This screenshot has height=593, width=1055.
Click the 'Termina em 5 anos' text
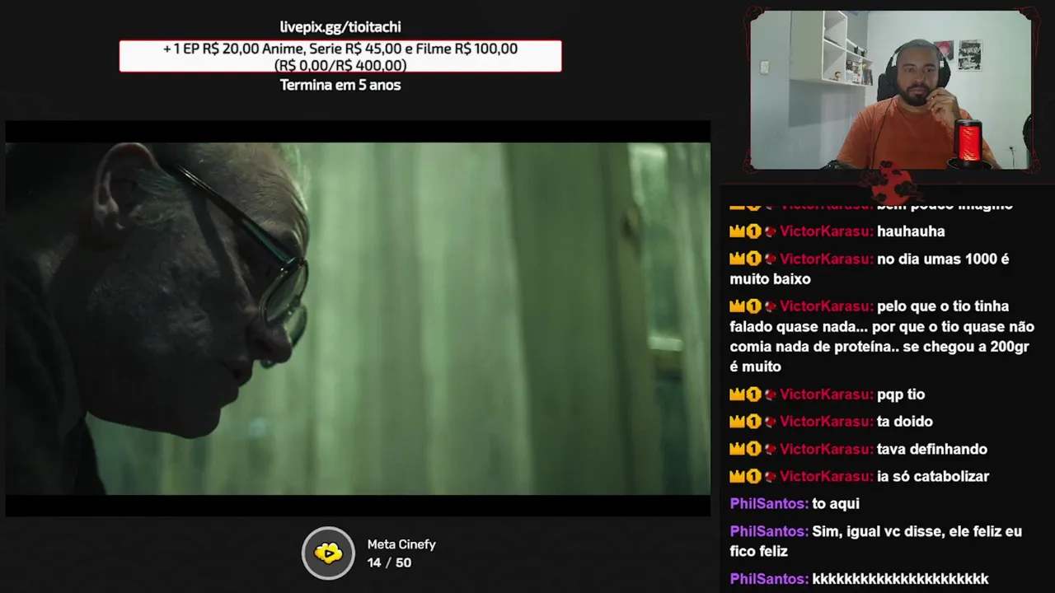pyautogui.click(x=340, y=85)
